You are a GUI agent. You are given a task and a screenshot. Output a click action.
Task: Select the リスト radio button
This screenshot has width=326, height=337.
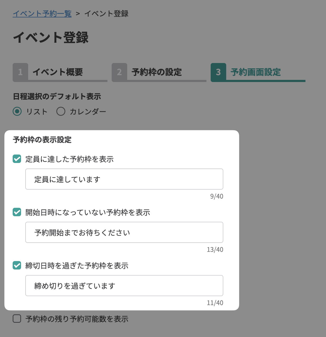[17, 112]
